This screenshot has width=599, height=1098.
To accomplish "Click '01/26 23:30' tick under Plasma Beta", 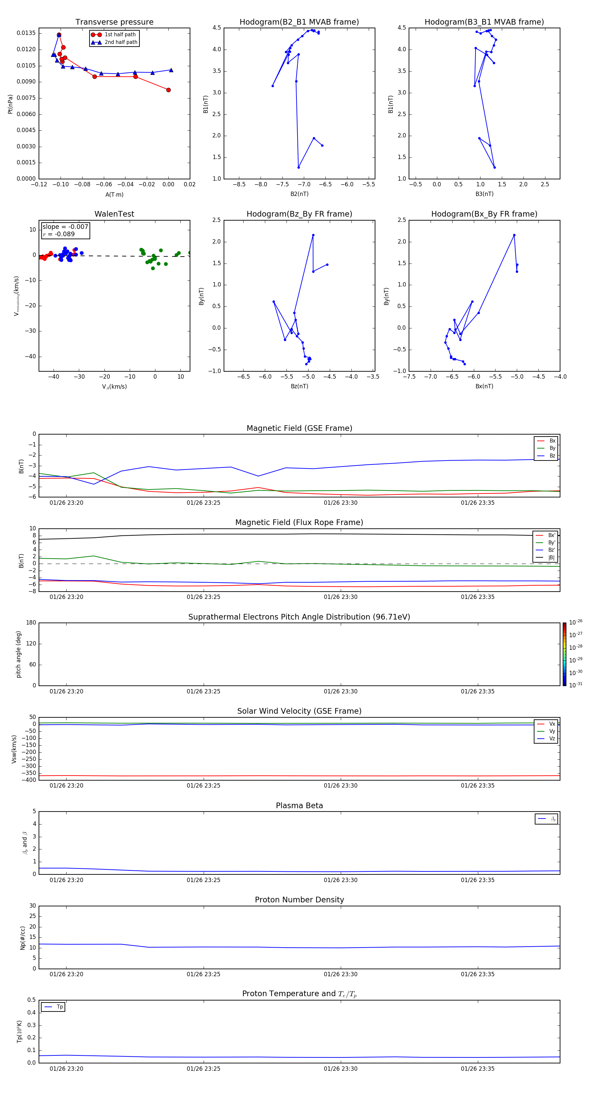I will [x=341, y=880].
